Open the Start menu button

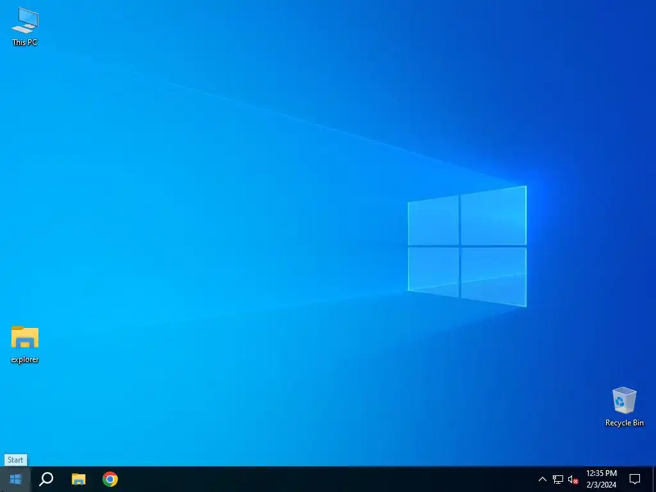(15, 479)
